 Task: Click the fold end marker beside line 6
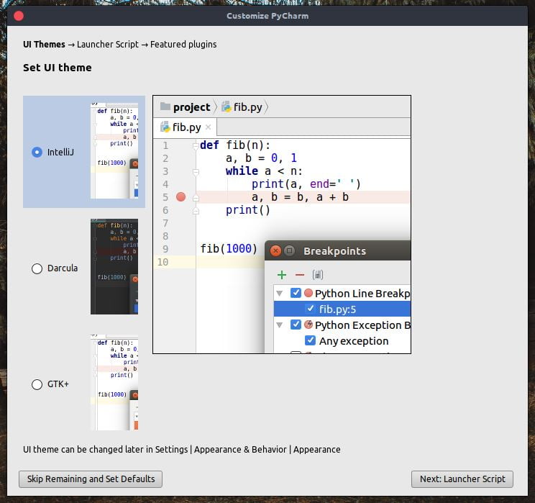(x=196, y=211)
